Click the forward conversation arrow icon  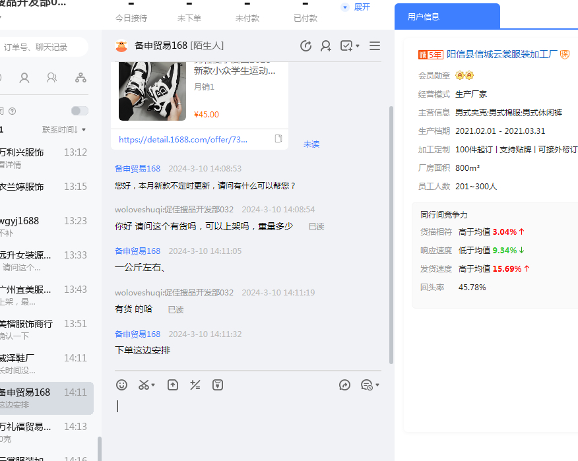coord(344,385)
